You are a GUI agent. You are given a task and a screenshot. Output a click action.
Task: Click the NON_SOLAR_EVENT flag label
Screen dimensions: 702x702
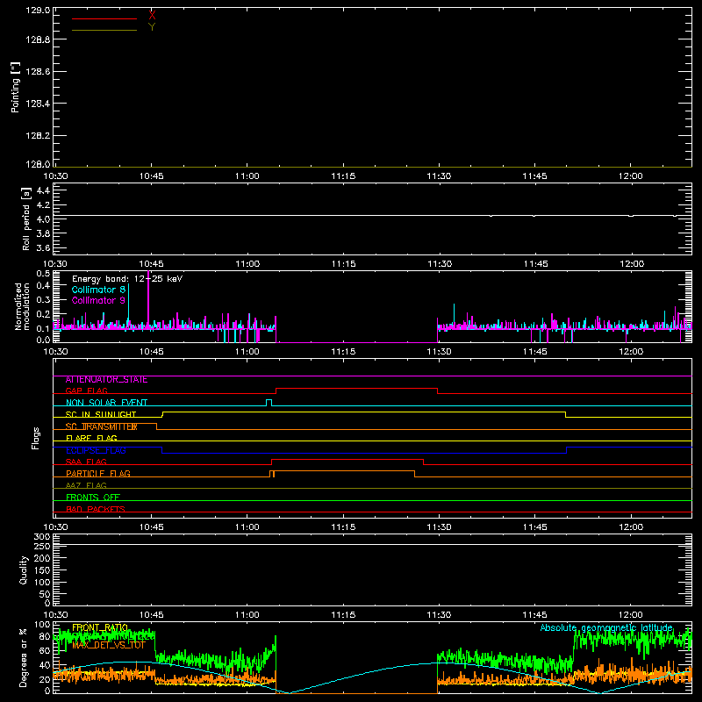pos(106,403)
